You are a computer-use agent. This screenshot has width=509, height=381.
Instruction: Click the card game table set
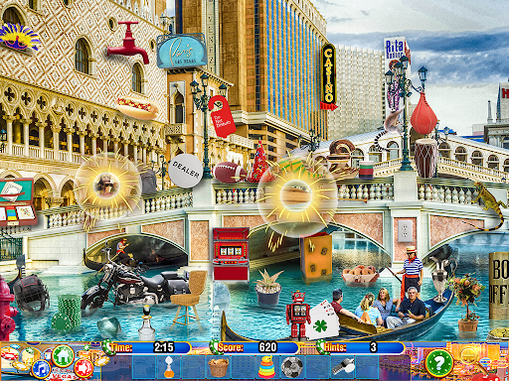[x=18, y=201]
